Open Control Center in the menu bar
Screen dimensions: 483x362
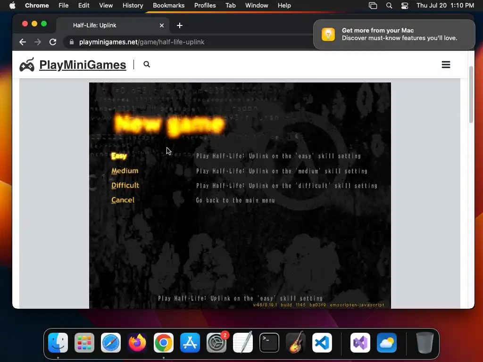404,6
